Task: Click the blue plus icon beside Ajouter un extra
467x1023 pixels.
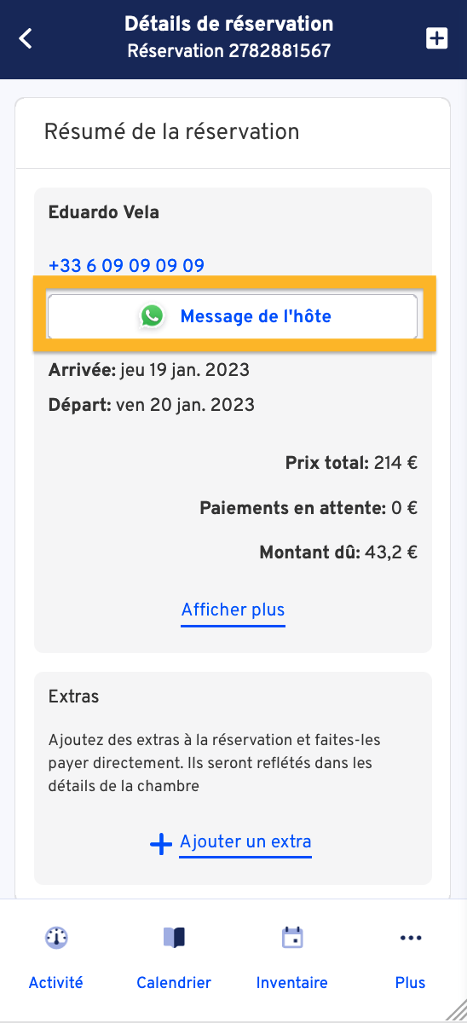Action: pos(161,844)
